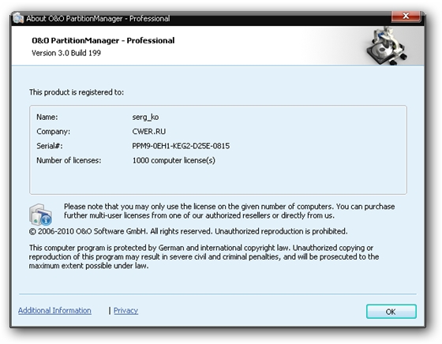Click the O&O PartitionManager title bar icon
The image size is (442, 344).
click(18, 18)
